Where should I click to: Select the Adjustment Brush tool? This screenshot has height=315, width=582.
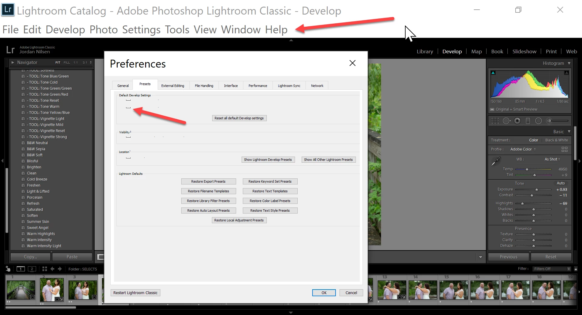558,121
